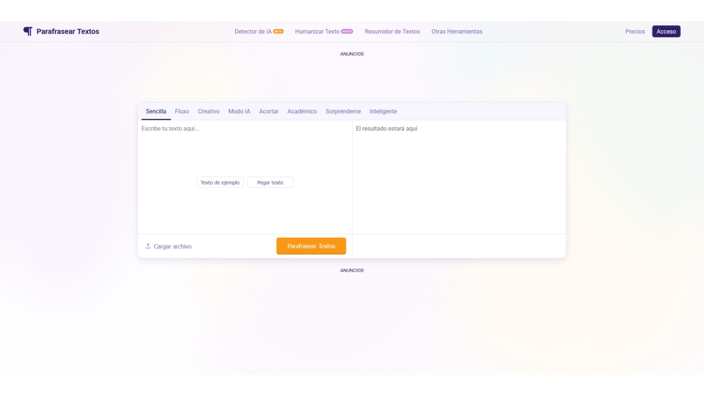
Task: Choose the Creativo paraphrasing mode
Action: [x=208, y=111]
